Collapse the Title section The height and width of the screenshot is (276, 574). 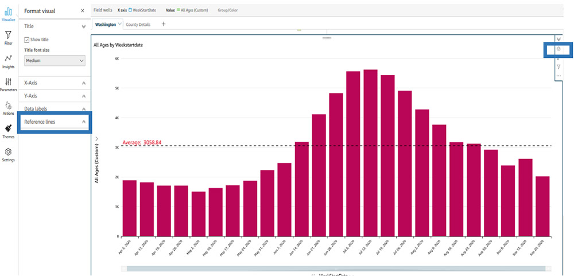pos(83,27)
